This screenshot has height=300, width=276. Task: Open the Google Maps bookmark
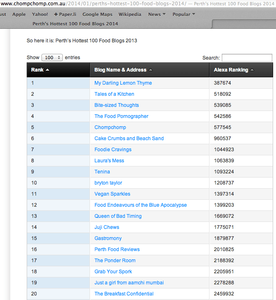tap(97, 14)
